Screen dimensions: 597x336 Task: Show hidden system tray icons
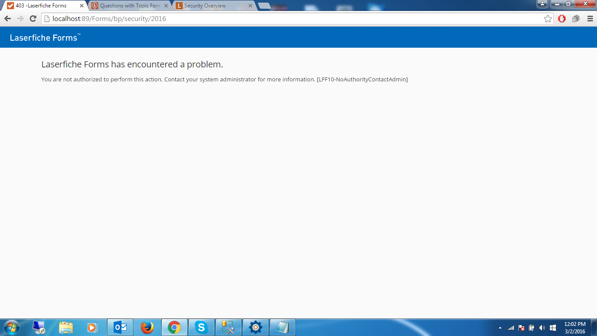[500, 328]
